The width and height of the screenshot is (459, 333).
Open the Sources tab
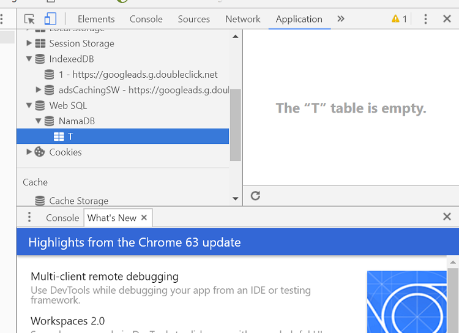coord(194,19)
